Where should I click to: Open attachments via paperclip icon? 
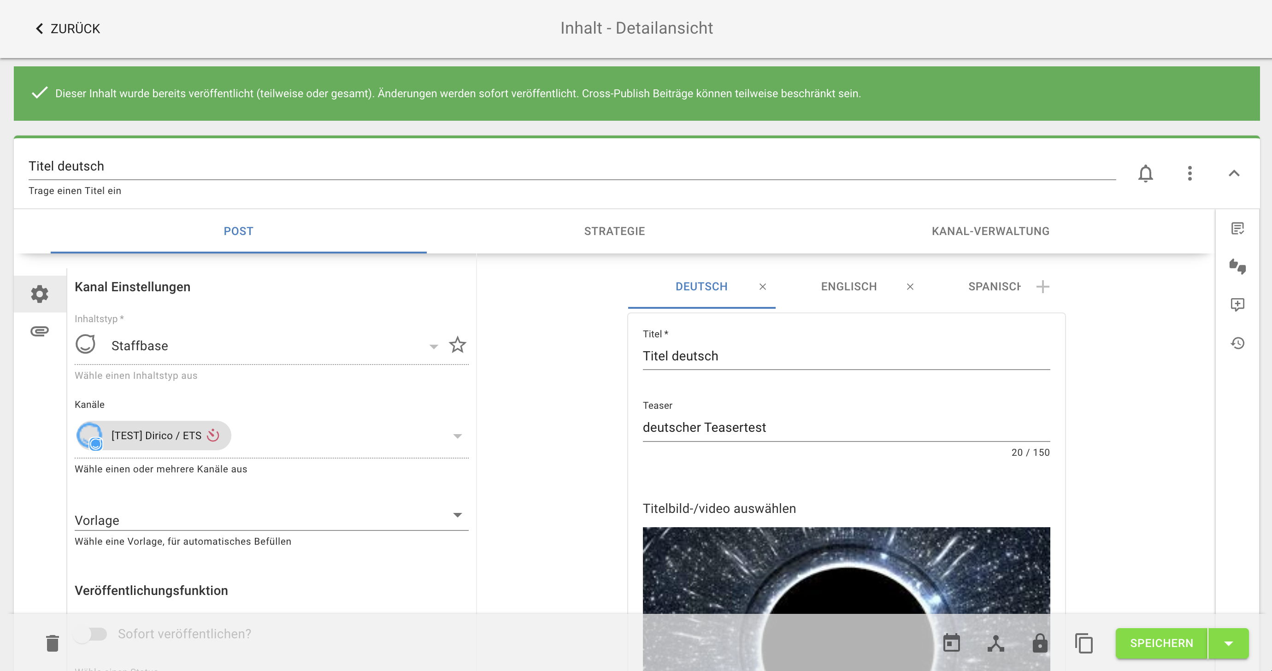[x=40, y=331]
